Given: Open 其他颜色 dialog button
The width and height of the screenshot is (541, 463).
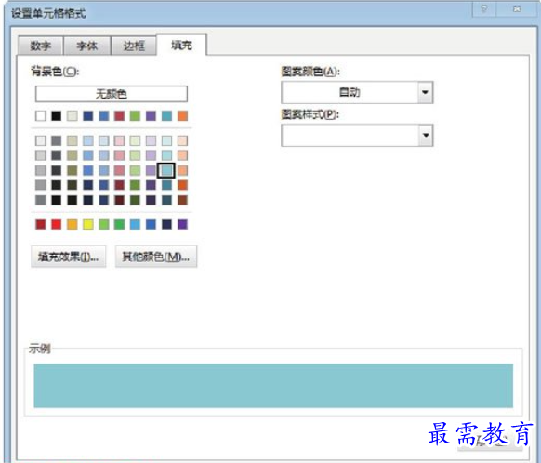Looking at the screenshot, I should point(156,257).
